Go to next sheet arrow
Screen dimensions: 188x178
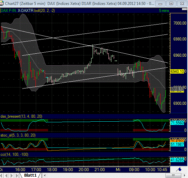12,175
